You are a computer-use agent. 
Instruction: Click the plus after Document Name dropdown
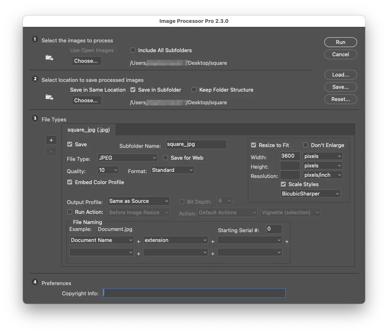[x=139, y=242]
